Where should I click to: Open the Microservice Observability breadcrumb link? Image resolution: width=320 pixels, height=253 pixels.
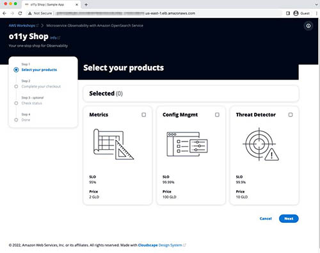pos(95,26)
